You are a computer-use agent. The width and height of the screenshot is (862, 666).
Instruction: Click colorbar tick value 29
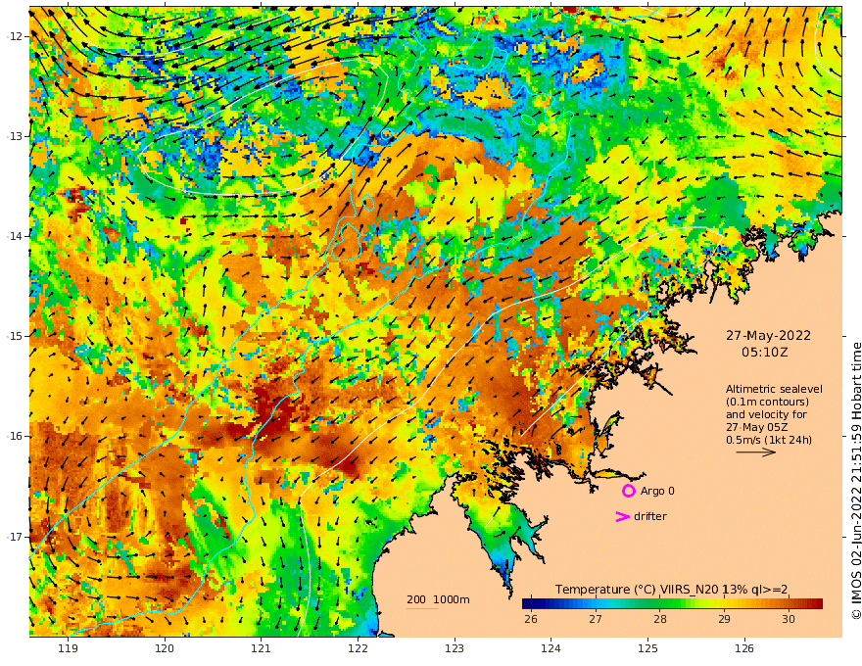pyautogui.click(x=724, y=619)
